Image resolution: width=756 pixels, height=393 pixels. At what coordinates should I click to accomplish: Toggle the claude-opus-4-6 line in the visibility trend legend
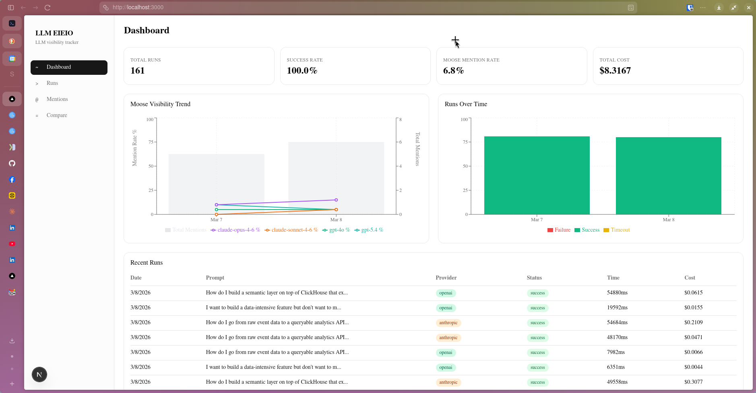235,230
